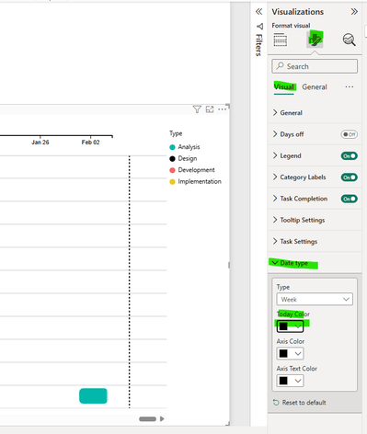The image size is (367, 434).
Task: Click the Implementation legend label
Action: (x=200, y=181)
